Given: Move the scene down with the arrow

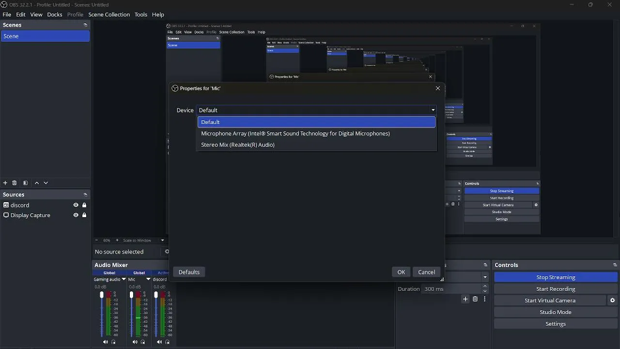Looking at the screenshot, I should tap(46, 183).
